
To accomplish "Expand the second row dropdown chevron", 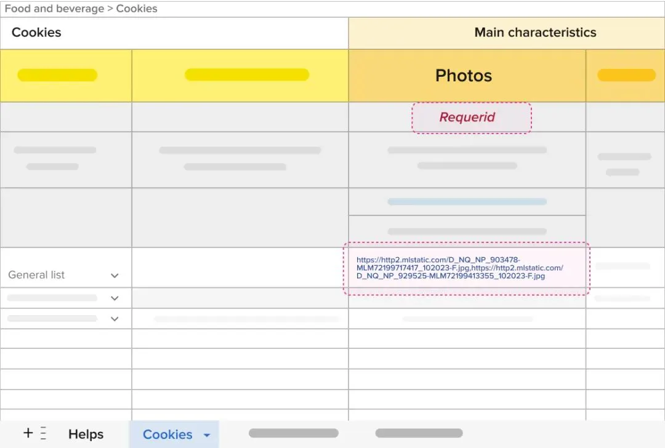I will point(115,298).
